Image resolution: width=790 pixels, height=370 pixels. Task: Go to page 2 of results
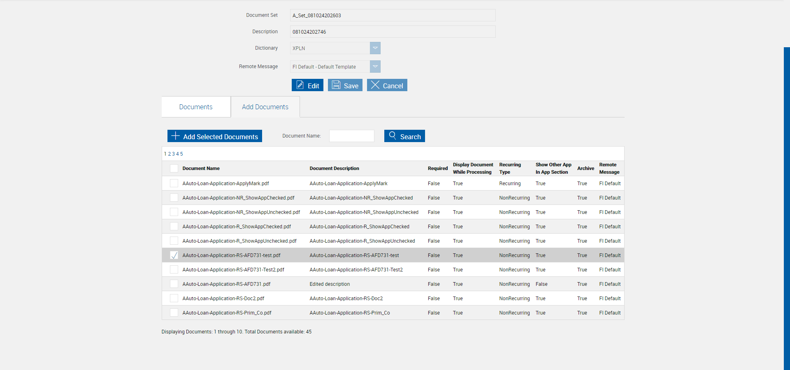pos(169,154)
